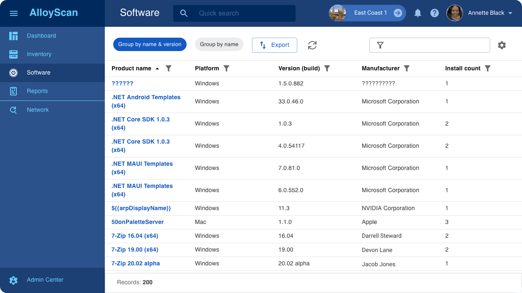
Task: Click the Product name column filter icon
Action: point(169,68)
